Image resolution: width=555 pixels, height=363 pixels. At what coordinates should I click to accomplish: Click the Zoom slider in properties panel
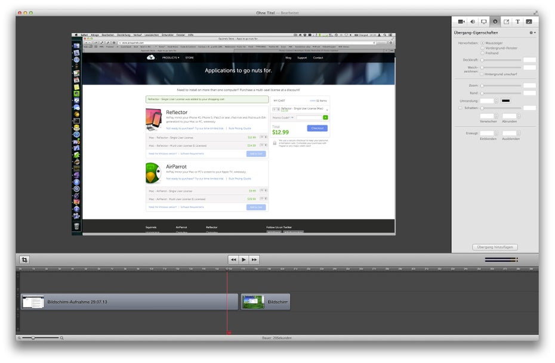point(501,86)
